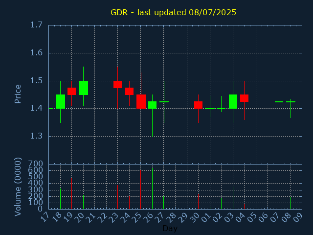Click the 1.3 price axis label
Screen dimensions: 313x235
click(x=36, y=136)
